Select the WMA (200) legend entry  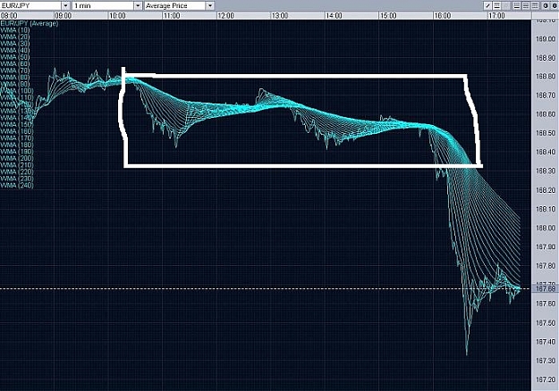coord(17,159)
